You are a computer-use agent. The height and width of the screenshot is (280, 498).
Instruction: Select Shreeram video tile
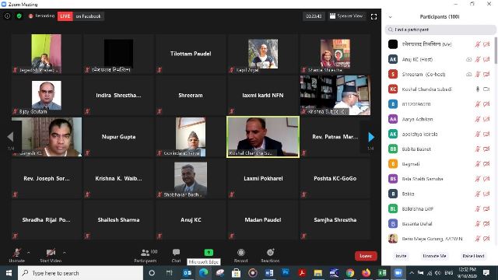click(x=191, y=95)
